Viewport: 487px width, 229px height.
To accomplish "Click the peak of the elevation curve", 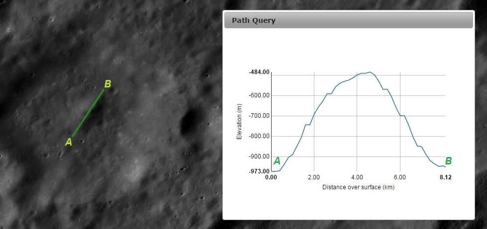I will tap(370, 72).
